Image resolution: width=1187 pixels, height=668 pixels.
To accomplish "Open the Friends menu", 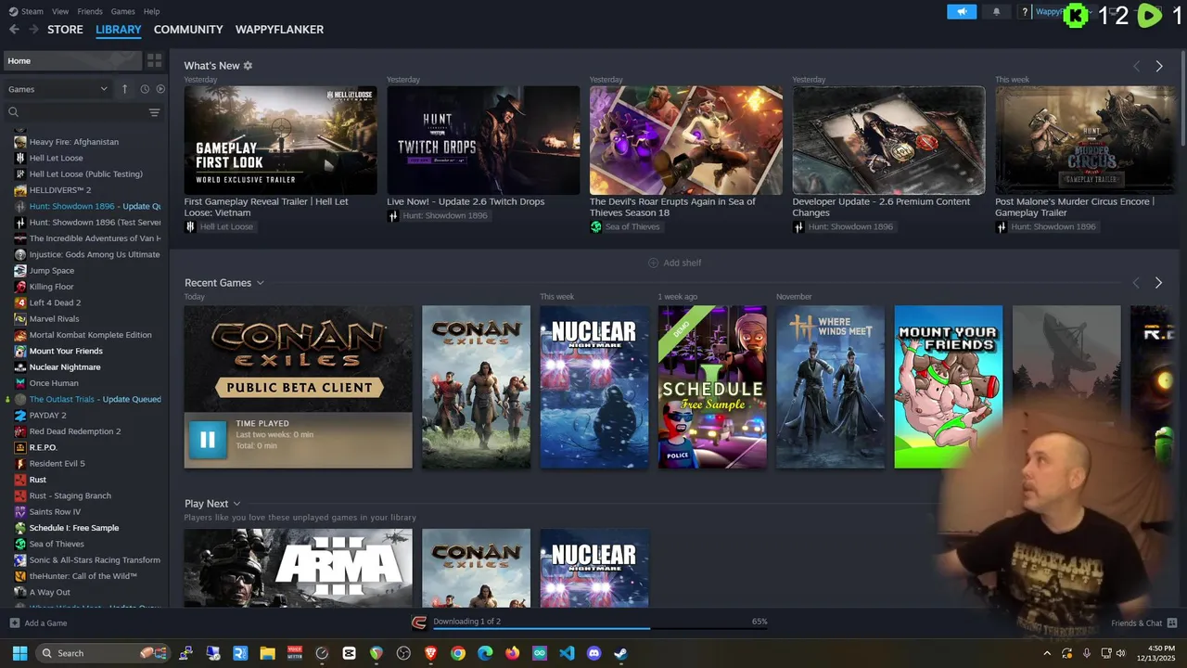I will (90, 11).
